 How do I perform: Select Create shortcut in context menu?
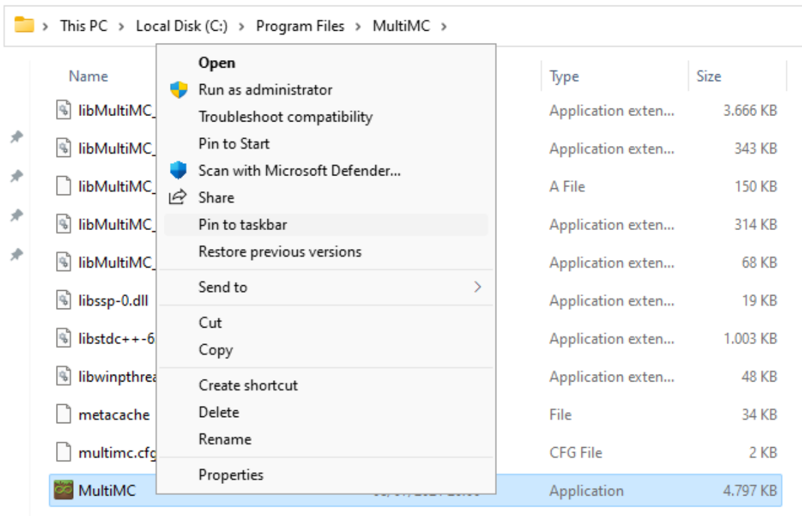click(x=248, y=385)
